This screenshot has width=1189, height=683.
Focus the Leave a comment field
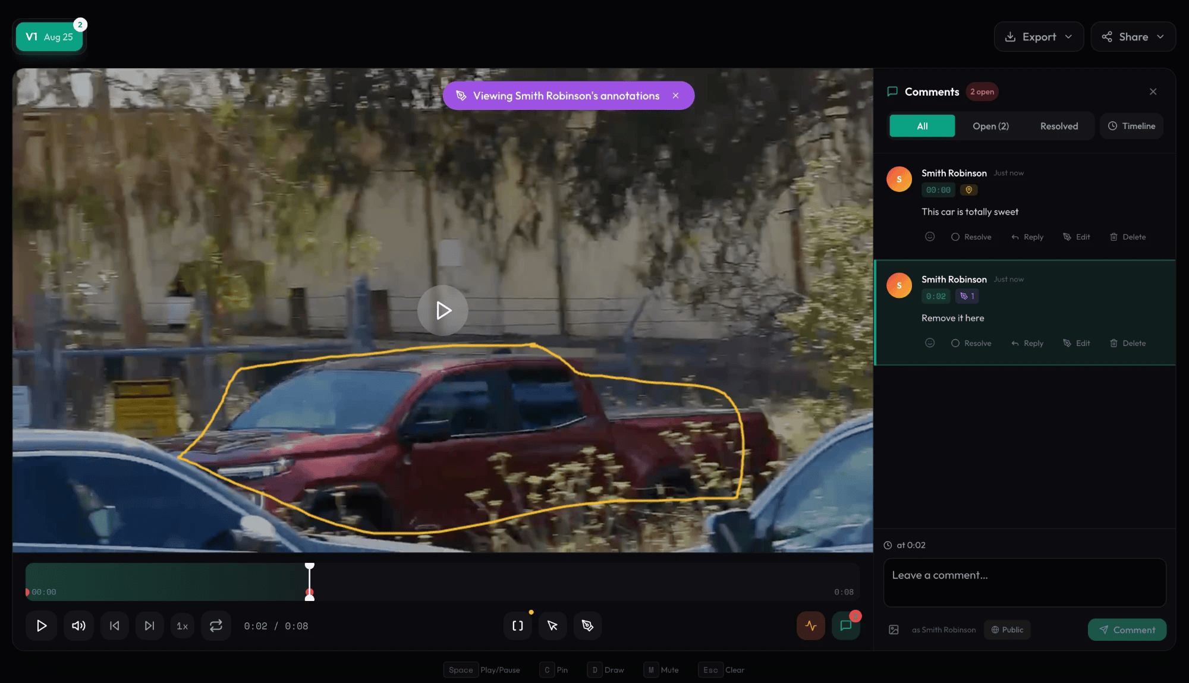tap(1025, 583)
